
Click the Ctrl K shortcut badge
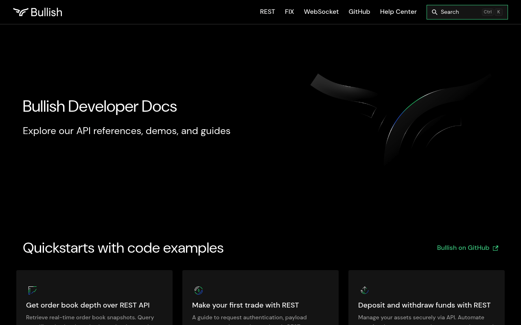(x=493, y=12)
